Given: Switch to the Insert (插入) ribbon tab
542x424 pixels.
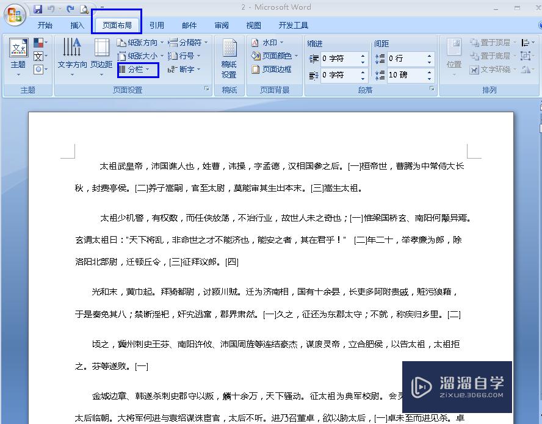Looking at the screenshot, I should [x=76, y=25].
